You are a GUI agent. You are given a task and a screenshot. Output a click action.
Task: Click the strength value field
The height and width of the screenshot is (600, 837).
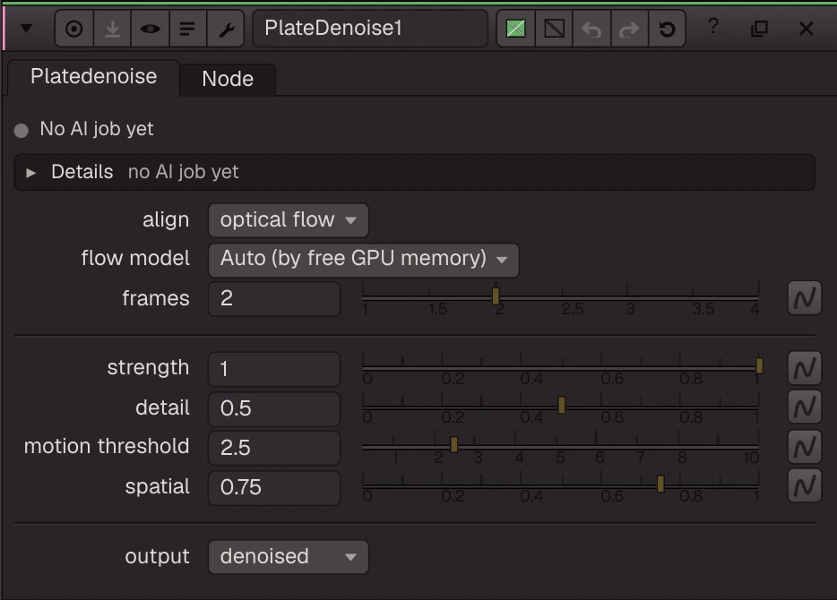[274, 369]
